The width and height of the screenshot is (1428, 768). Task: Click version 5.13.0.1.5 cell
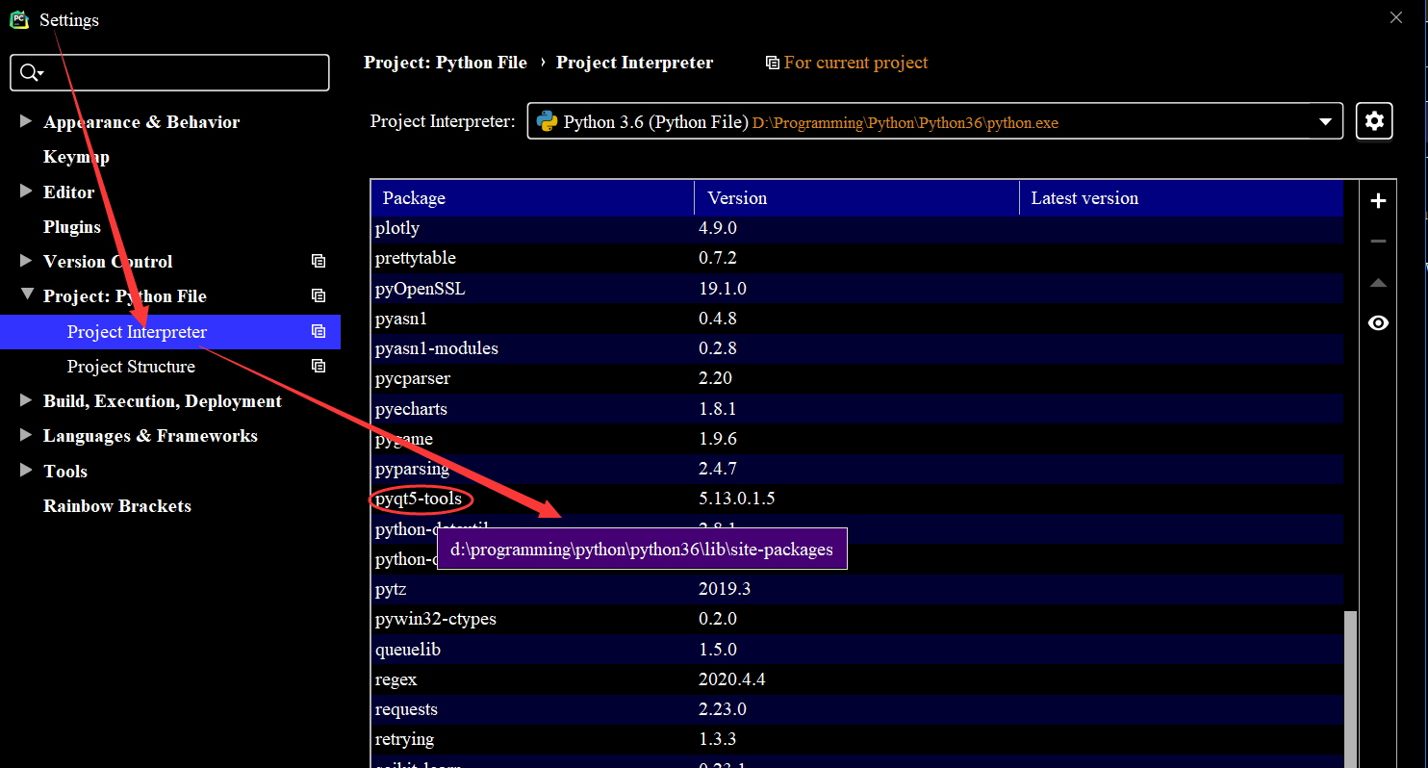pos(737,499)
